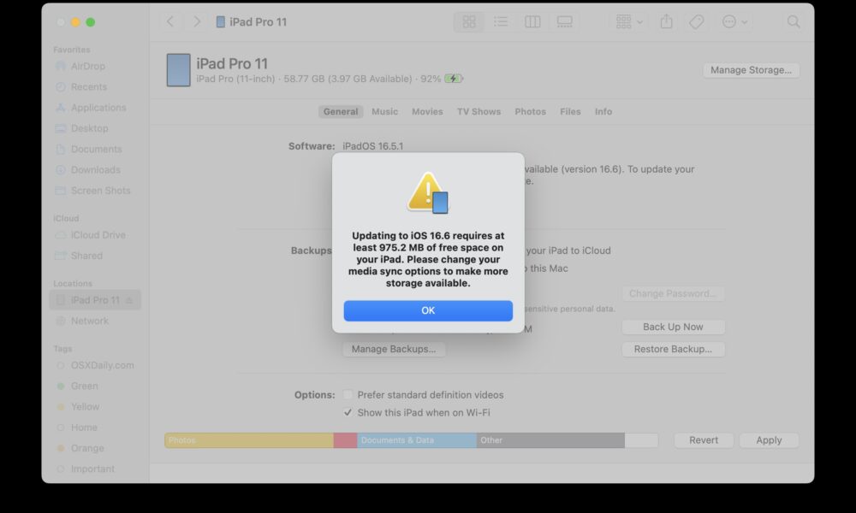Click the Documents & Data storage segment

(x=417, y=440)
